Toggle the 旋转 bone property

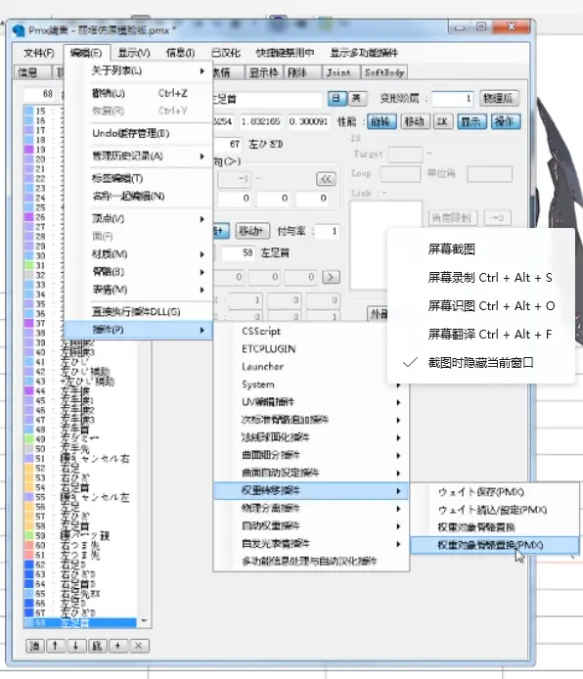(x=381, y=121)
